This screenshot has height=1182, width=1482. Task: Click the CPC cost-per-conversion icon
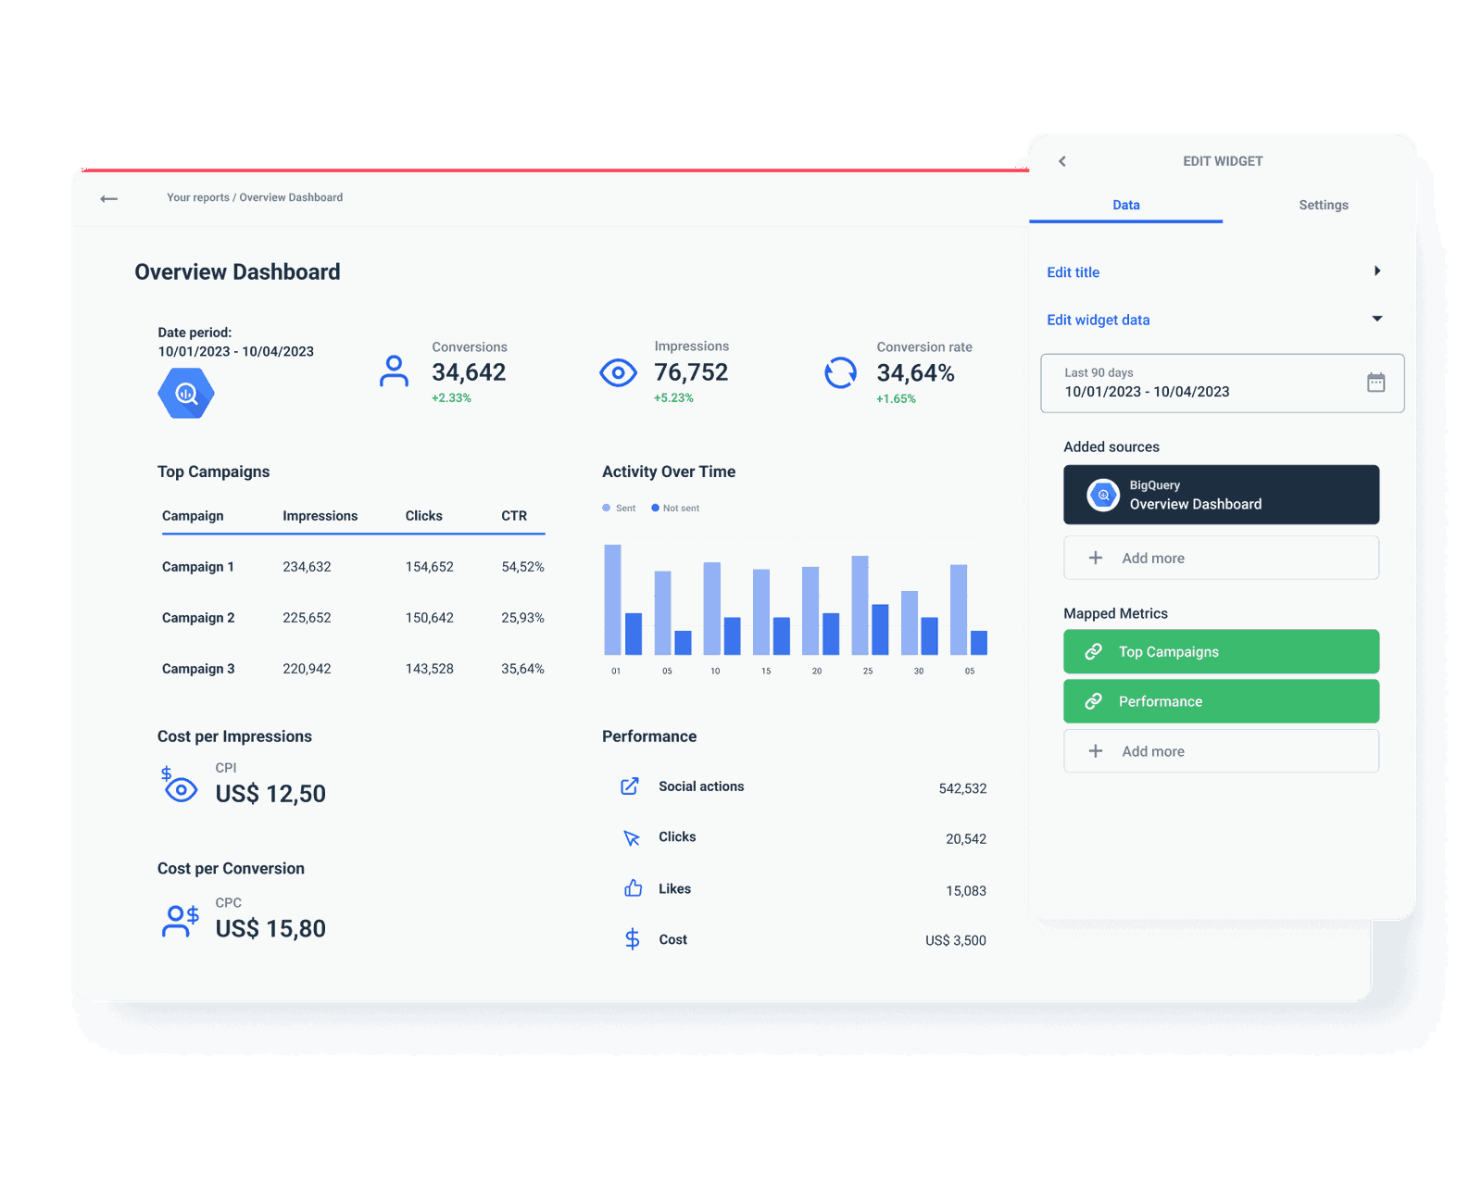[x=180, y=920]
